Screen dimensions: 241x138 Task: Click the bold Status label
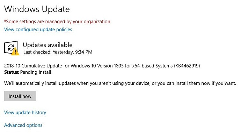click(12, 72)
